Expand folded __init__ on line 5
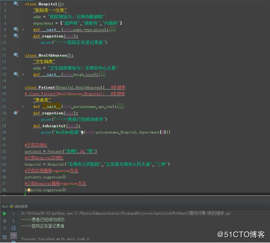This screenshot has height=243, width=270. (x=23, y=30)
